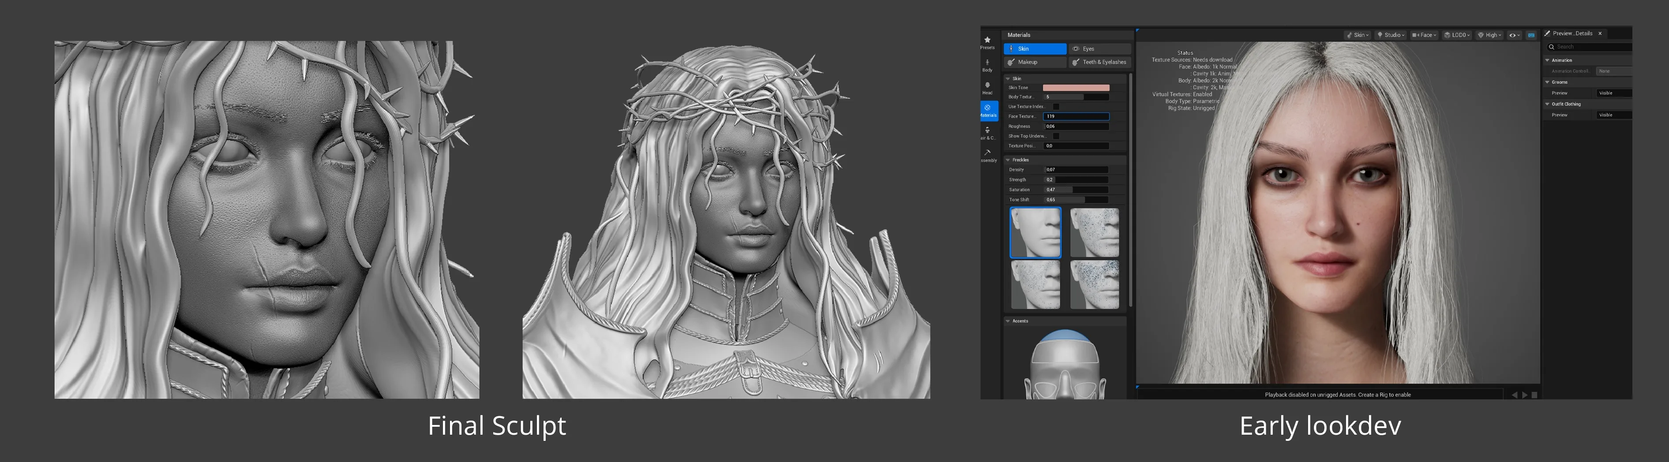
Task: Click the Search field in Details panel
Action: pos(1589,47)
